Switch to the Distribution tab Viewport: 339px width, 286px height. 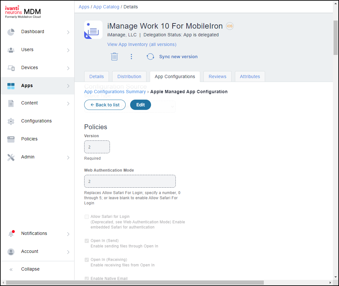(x=129, y=76)
